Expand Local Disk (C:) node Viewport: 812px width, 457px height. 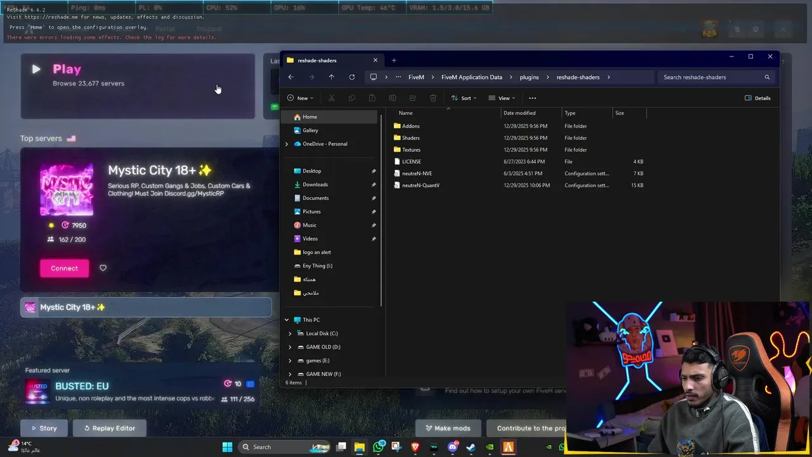(x=290, y=334)
